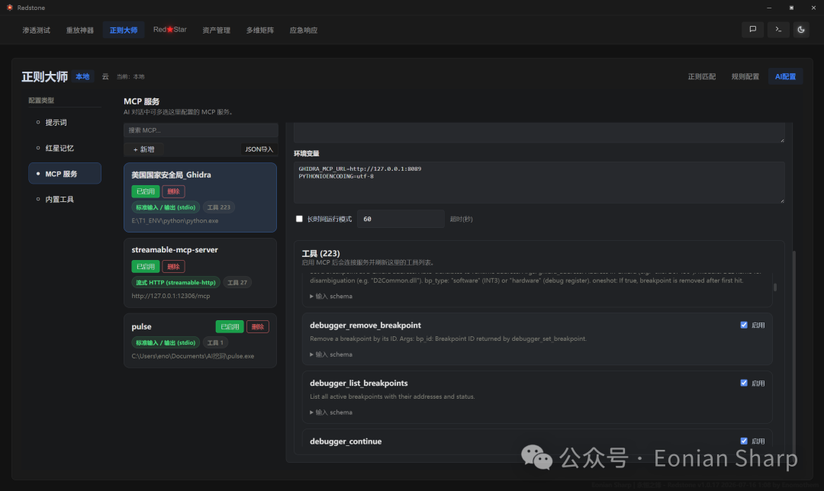Select 内置工具 config type

pos(65,199)
